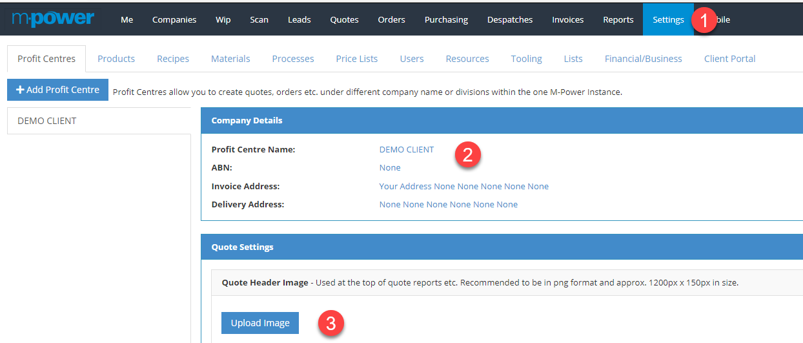Open Purchasing in the navigation bar
The width and height of the screenshot is (803, 343).
446,19
